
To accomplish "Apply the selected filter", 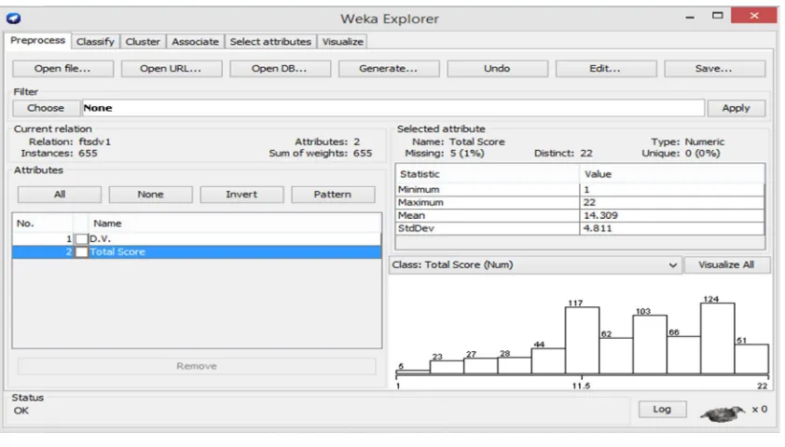I will point(736,108).
